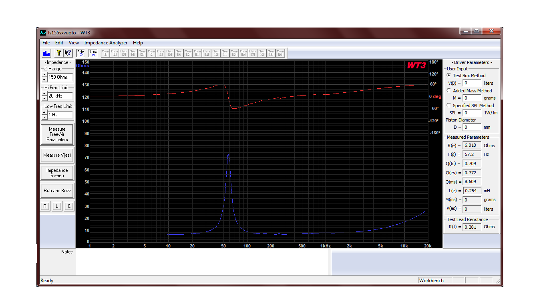Screen dimensions: 547x307
Task: Open the Impedance Analyzer menu
Action: 106,43
